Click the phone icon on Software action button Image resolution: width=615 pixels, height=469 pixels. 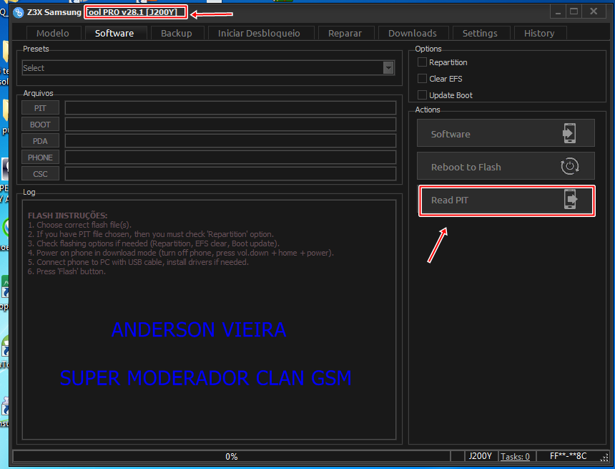[569, 133]
